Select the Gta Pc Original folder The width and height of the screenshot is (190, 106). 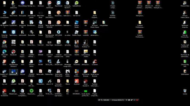coord(95,14)
